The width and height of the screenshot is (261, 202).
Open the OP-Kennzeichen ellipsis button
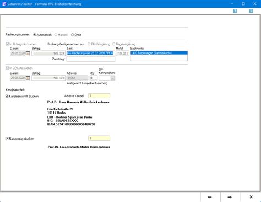(113, 78)
